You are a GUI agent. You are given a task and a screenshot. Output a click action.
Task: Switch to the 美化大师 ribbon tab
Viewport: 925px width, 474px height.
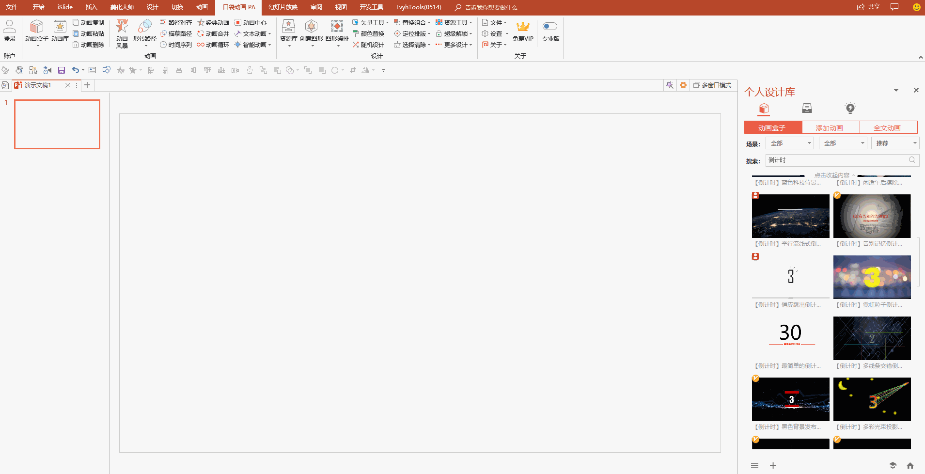122,7
